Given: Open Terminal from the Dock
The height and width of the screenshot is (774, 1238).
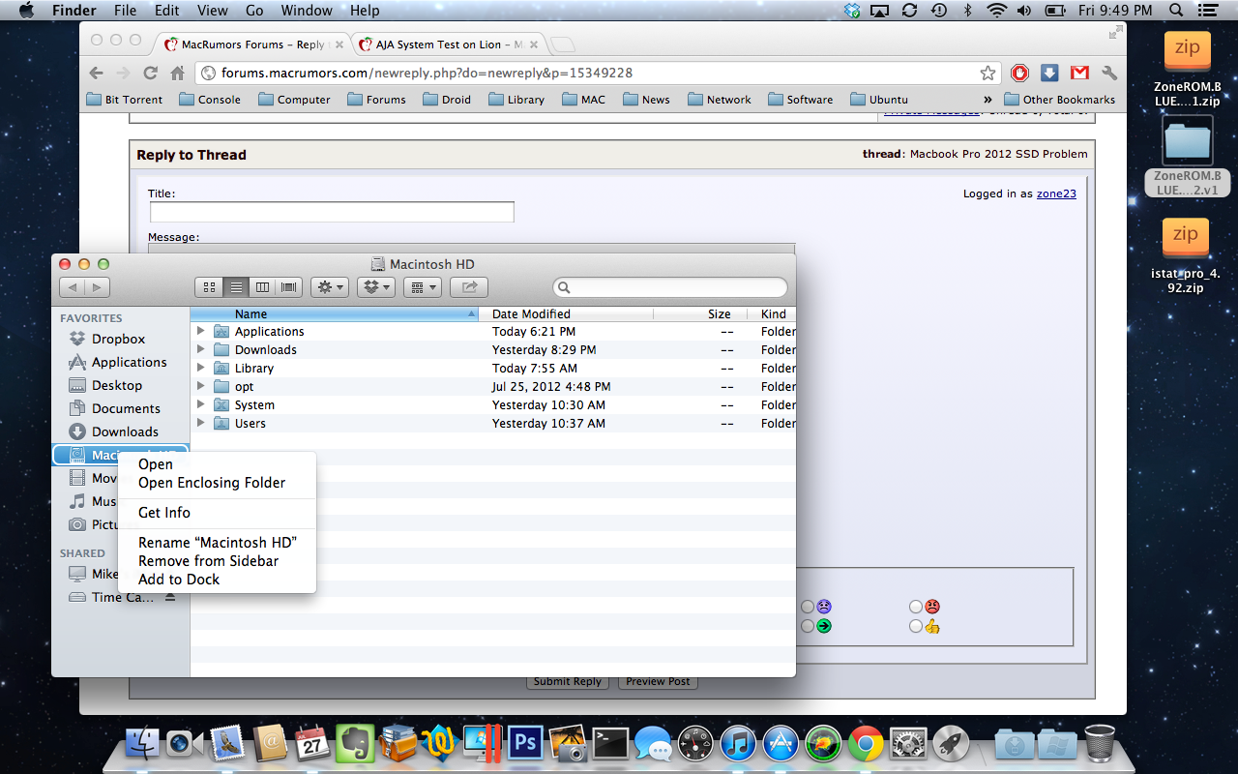Looking at the screenshot, I should tap(610, 744).
